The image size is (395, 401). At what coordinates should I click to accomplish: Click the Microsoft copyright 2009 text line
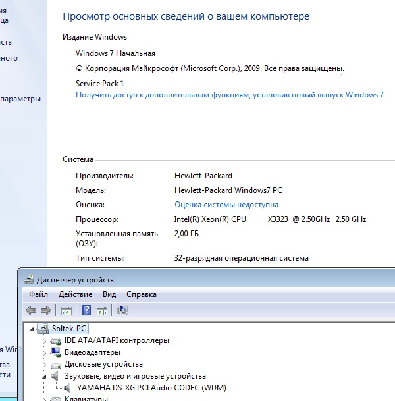tap(210, 68)
